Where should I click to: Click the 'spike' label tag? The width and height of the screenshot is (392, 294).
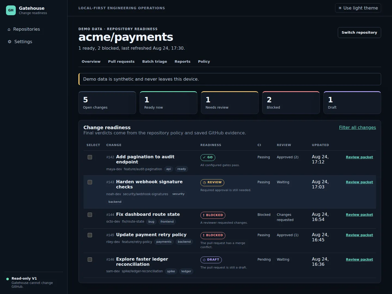point(171,271)
